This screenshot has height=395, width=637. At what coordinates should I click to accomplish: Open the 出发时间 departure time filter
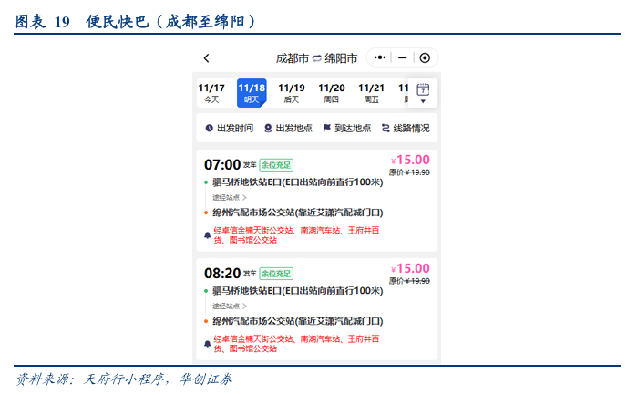point(230,129)
